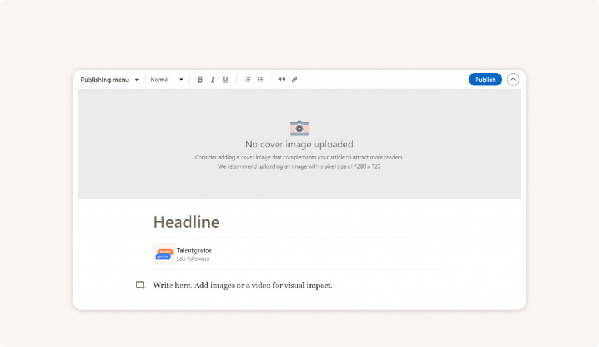
Task: Toggle underline formatting
Action: [x=225, y=80]
